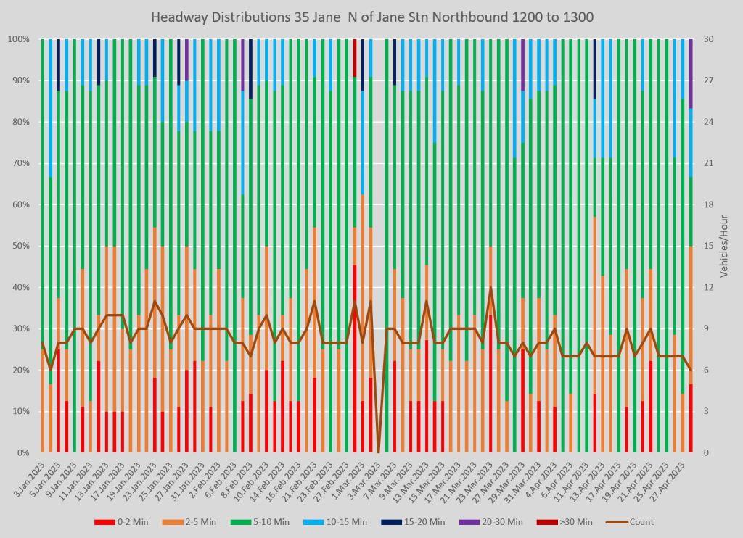Click the Count line's highest peak in late March
Screen dimensions: 743x538
point(490,288)
